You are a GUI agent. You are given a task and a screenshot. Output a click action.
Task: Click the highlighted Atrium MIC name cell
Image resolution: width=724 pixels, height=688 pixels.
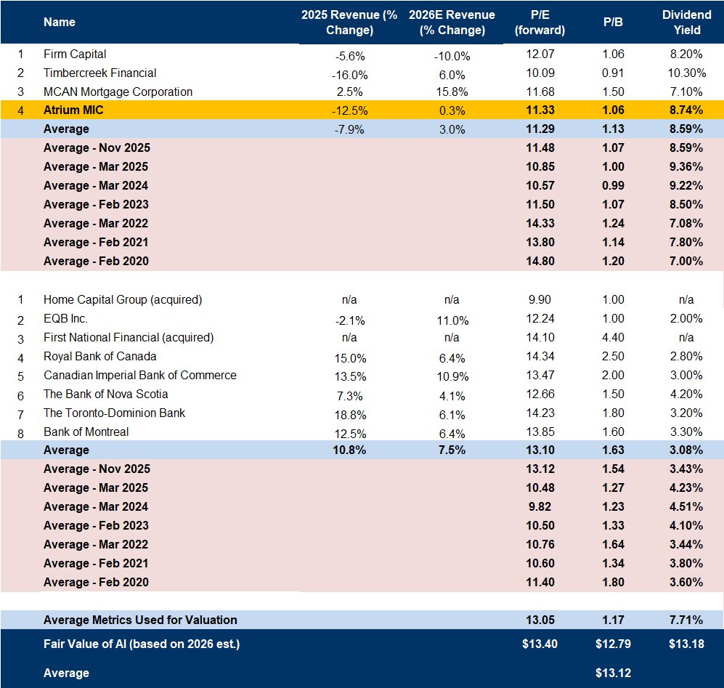click(76, 110)
